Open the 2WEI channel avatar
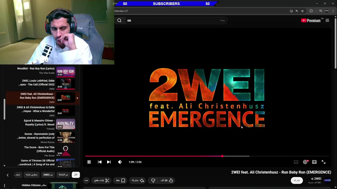 (x=327, y=180)
